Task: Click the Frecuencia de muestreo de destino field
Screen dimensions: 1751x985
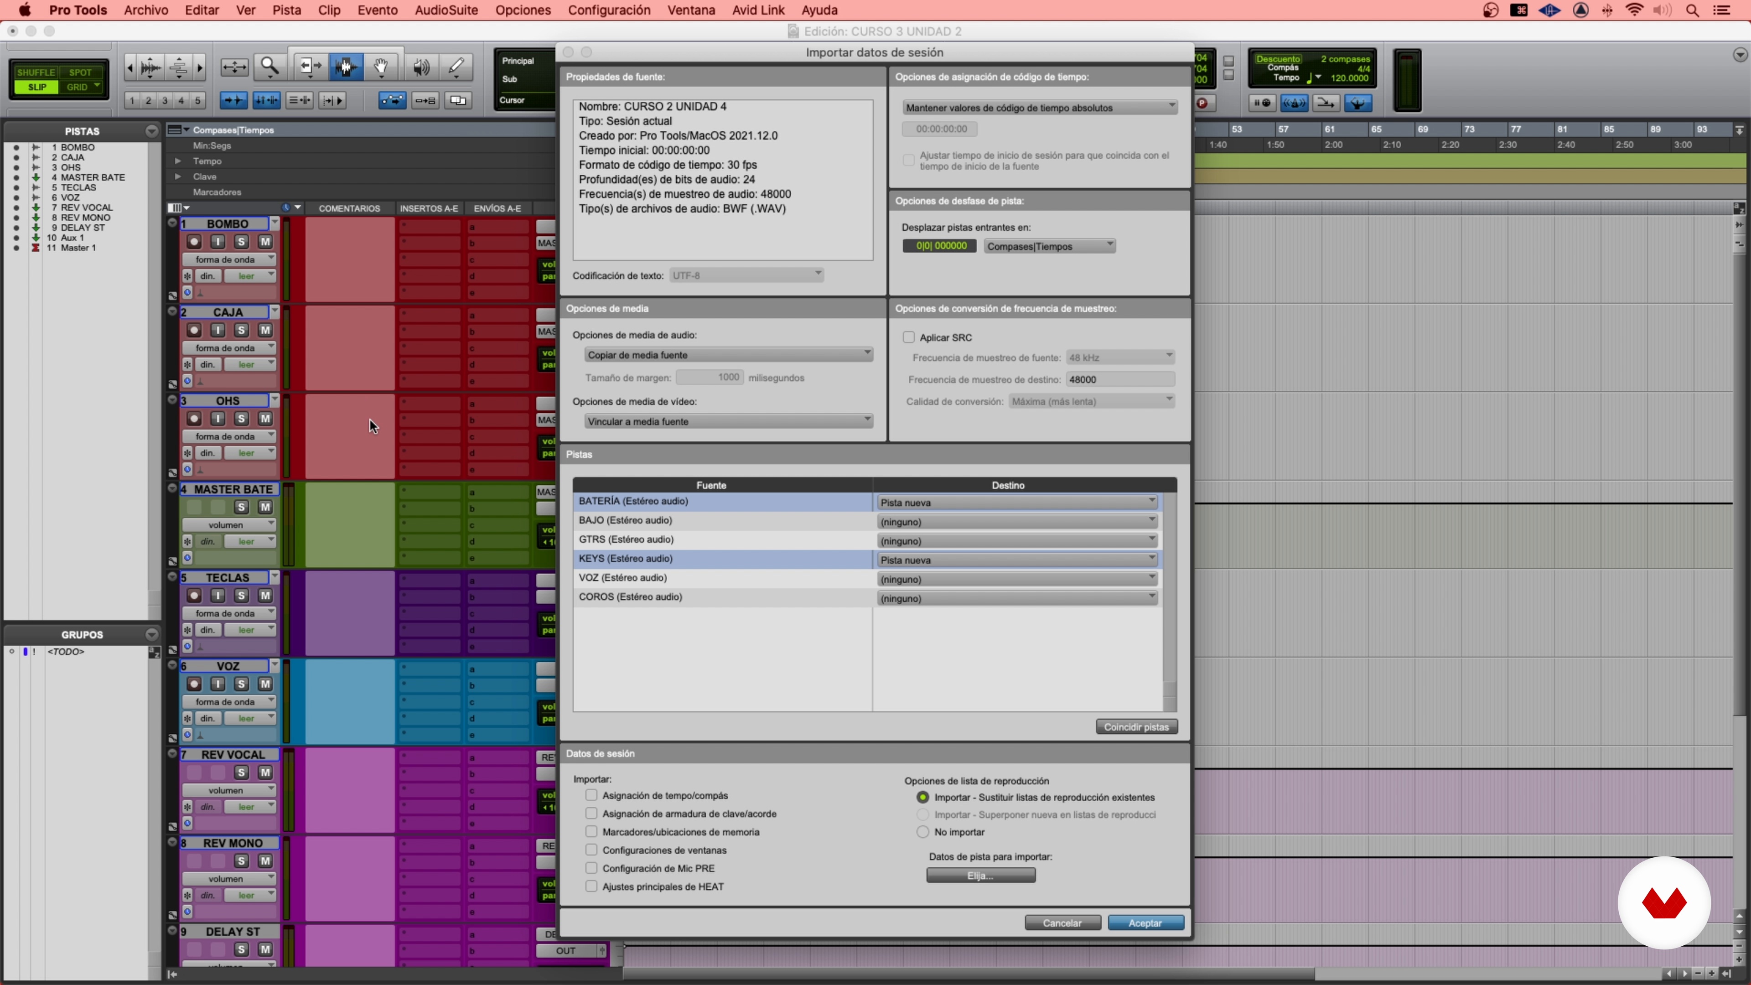Action: (x=1119, y=379)
